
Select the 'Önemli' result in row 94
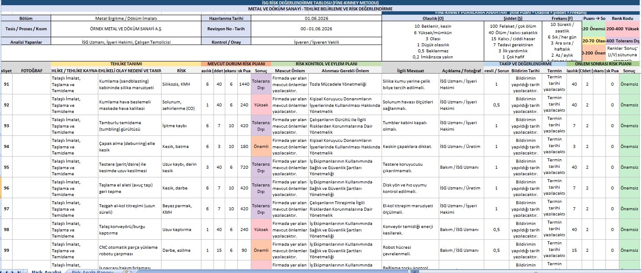pyautogui.click(x=261, y=146)
